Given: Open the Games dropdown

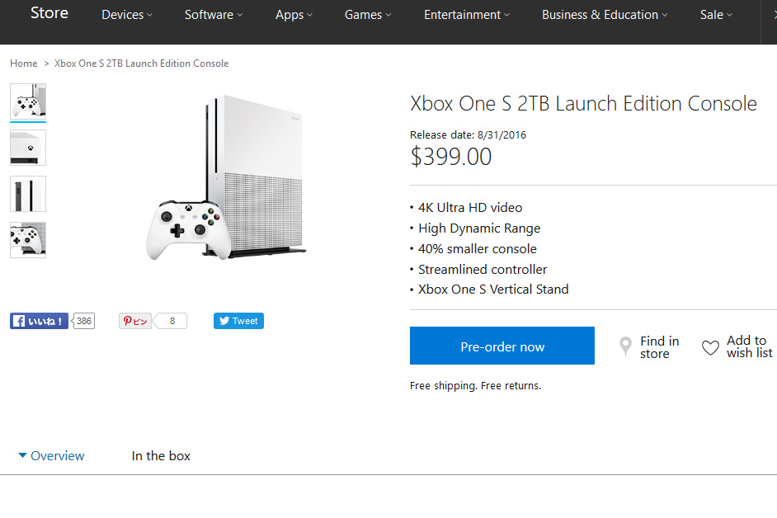Looking at the screenshot, I should 368,15.
